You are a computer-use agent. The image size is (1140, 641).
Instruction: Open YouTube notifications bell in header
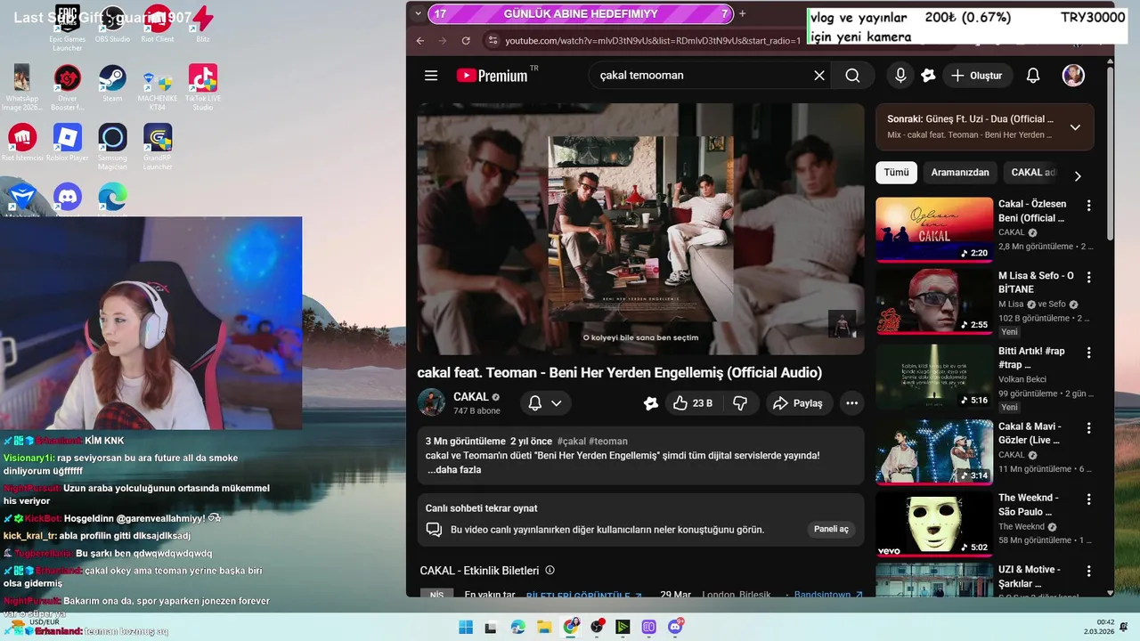coord(1033,76)
